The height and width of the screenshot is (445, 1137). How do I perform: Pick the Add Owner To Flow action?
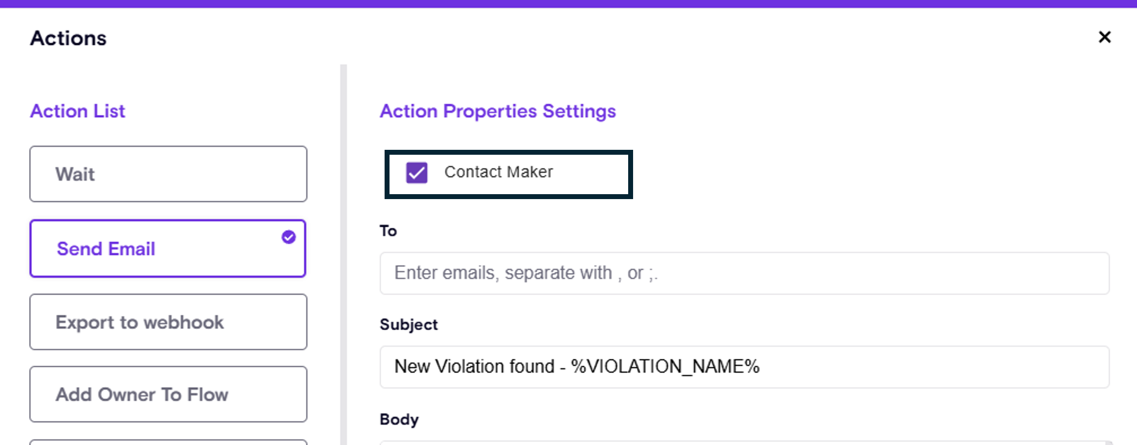point(168,394)
